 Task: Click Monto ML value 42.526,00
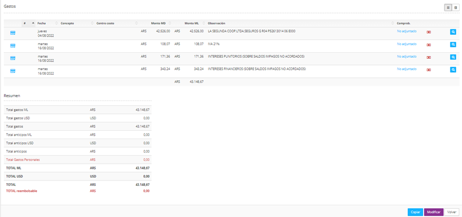pyautogui.click(x=196, y=31)
